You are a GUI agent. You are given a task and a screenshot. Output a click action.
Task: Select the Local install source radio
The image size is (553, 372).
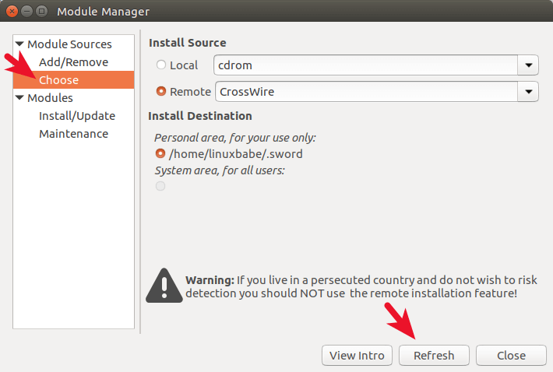tap(161, 65)
